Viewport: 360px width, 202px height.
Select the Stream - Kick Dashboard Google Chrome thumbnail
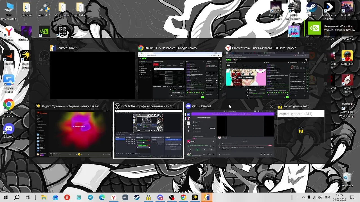179,75
